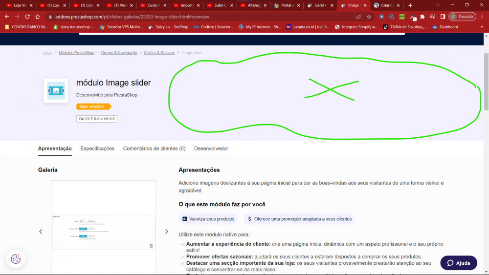Select the Desenvolvedor tab
The width and height of the screenshot is (489, 275).
pos(211,148)
